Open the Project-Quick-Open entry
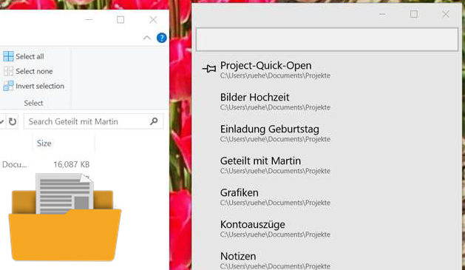 tap(326, 70)
